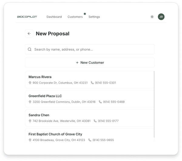Viewport: 182px width, 161px height.
Task: Click Greenfield Plaza's location pin icon
Action: tap(30, 102)
